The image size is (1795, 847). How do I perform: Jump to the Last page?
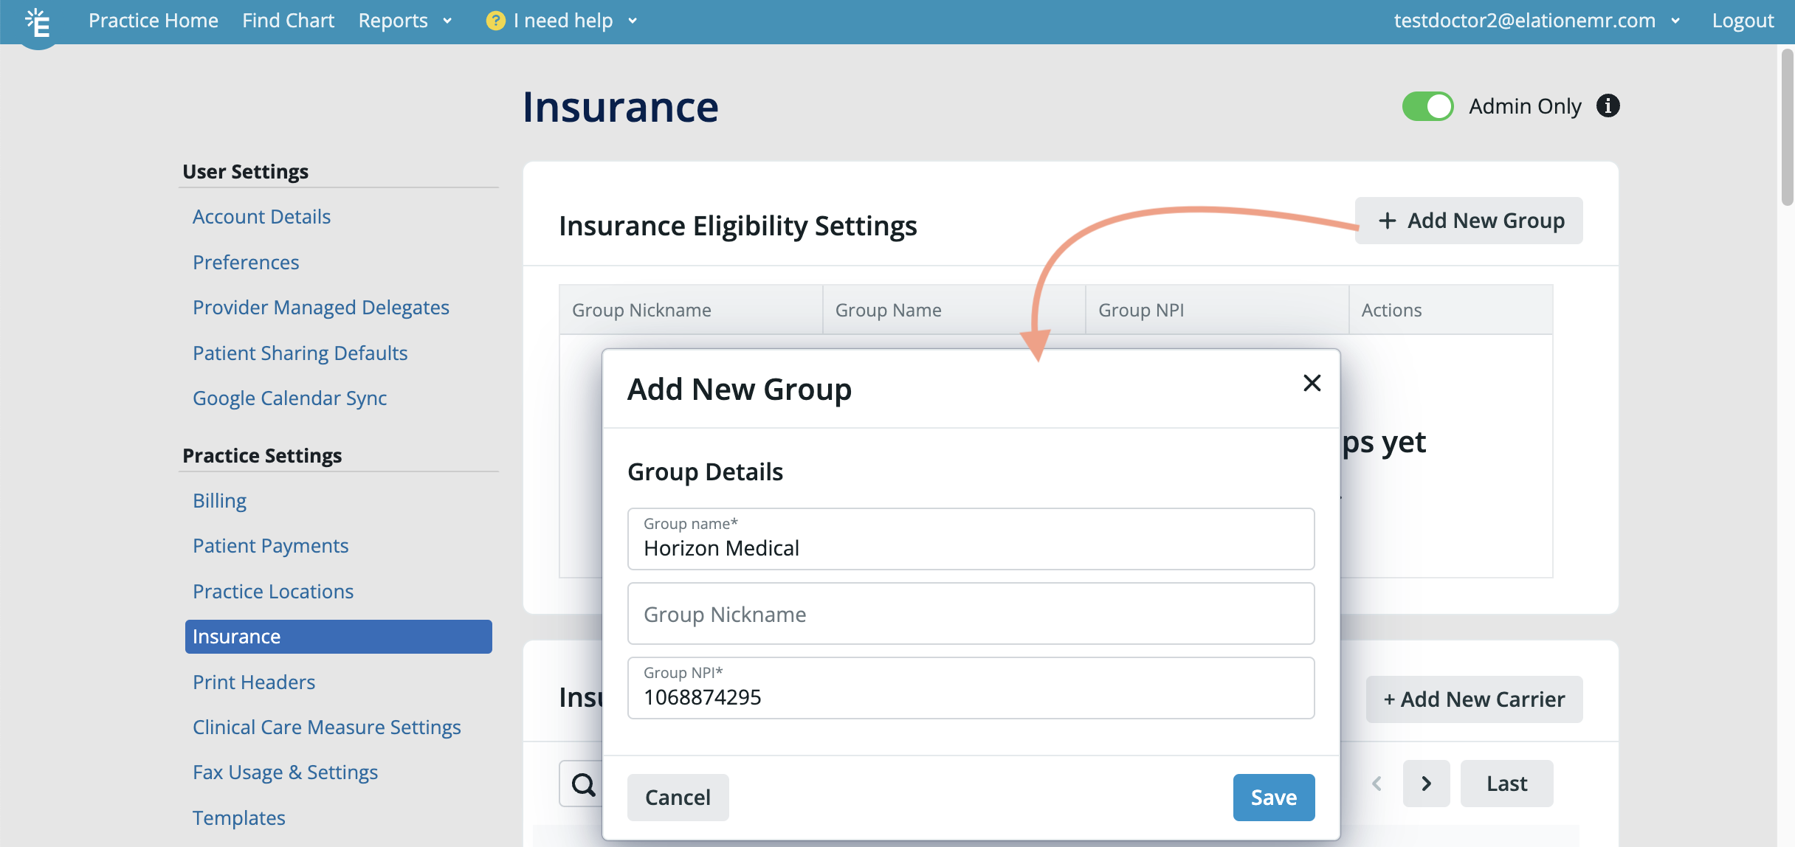(1506, 784)
